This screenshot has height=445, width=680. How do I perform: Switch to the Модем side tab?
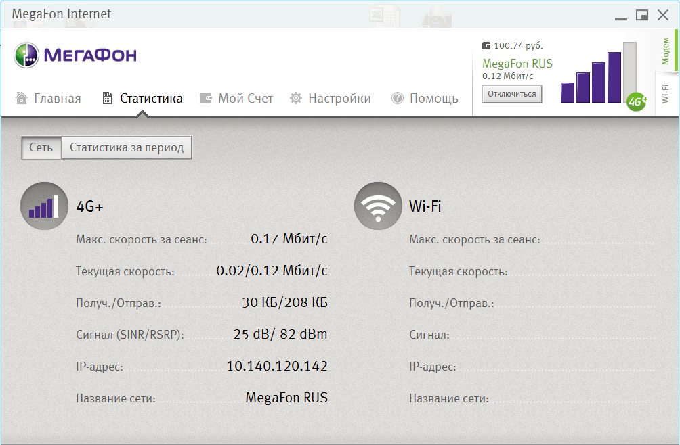point(666,51)
